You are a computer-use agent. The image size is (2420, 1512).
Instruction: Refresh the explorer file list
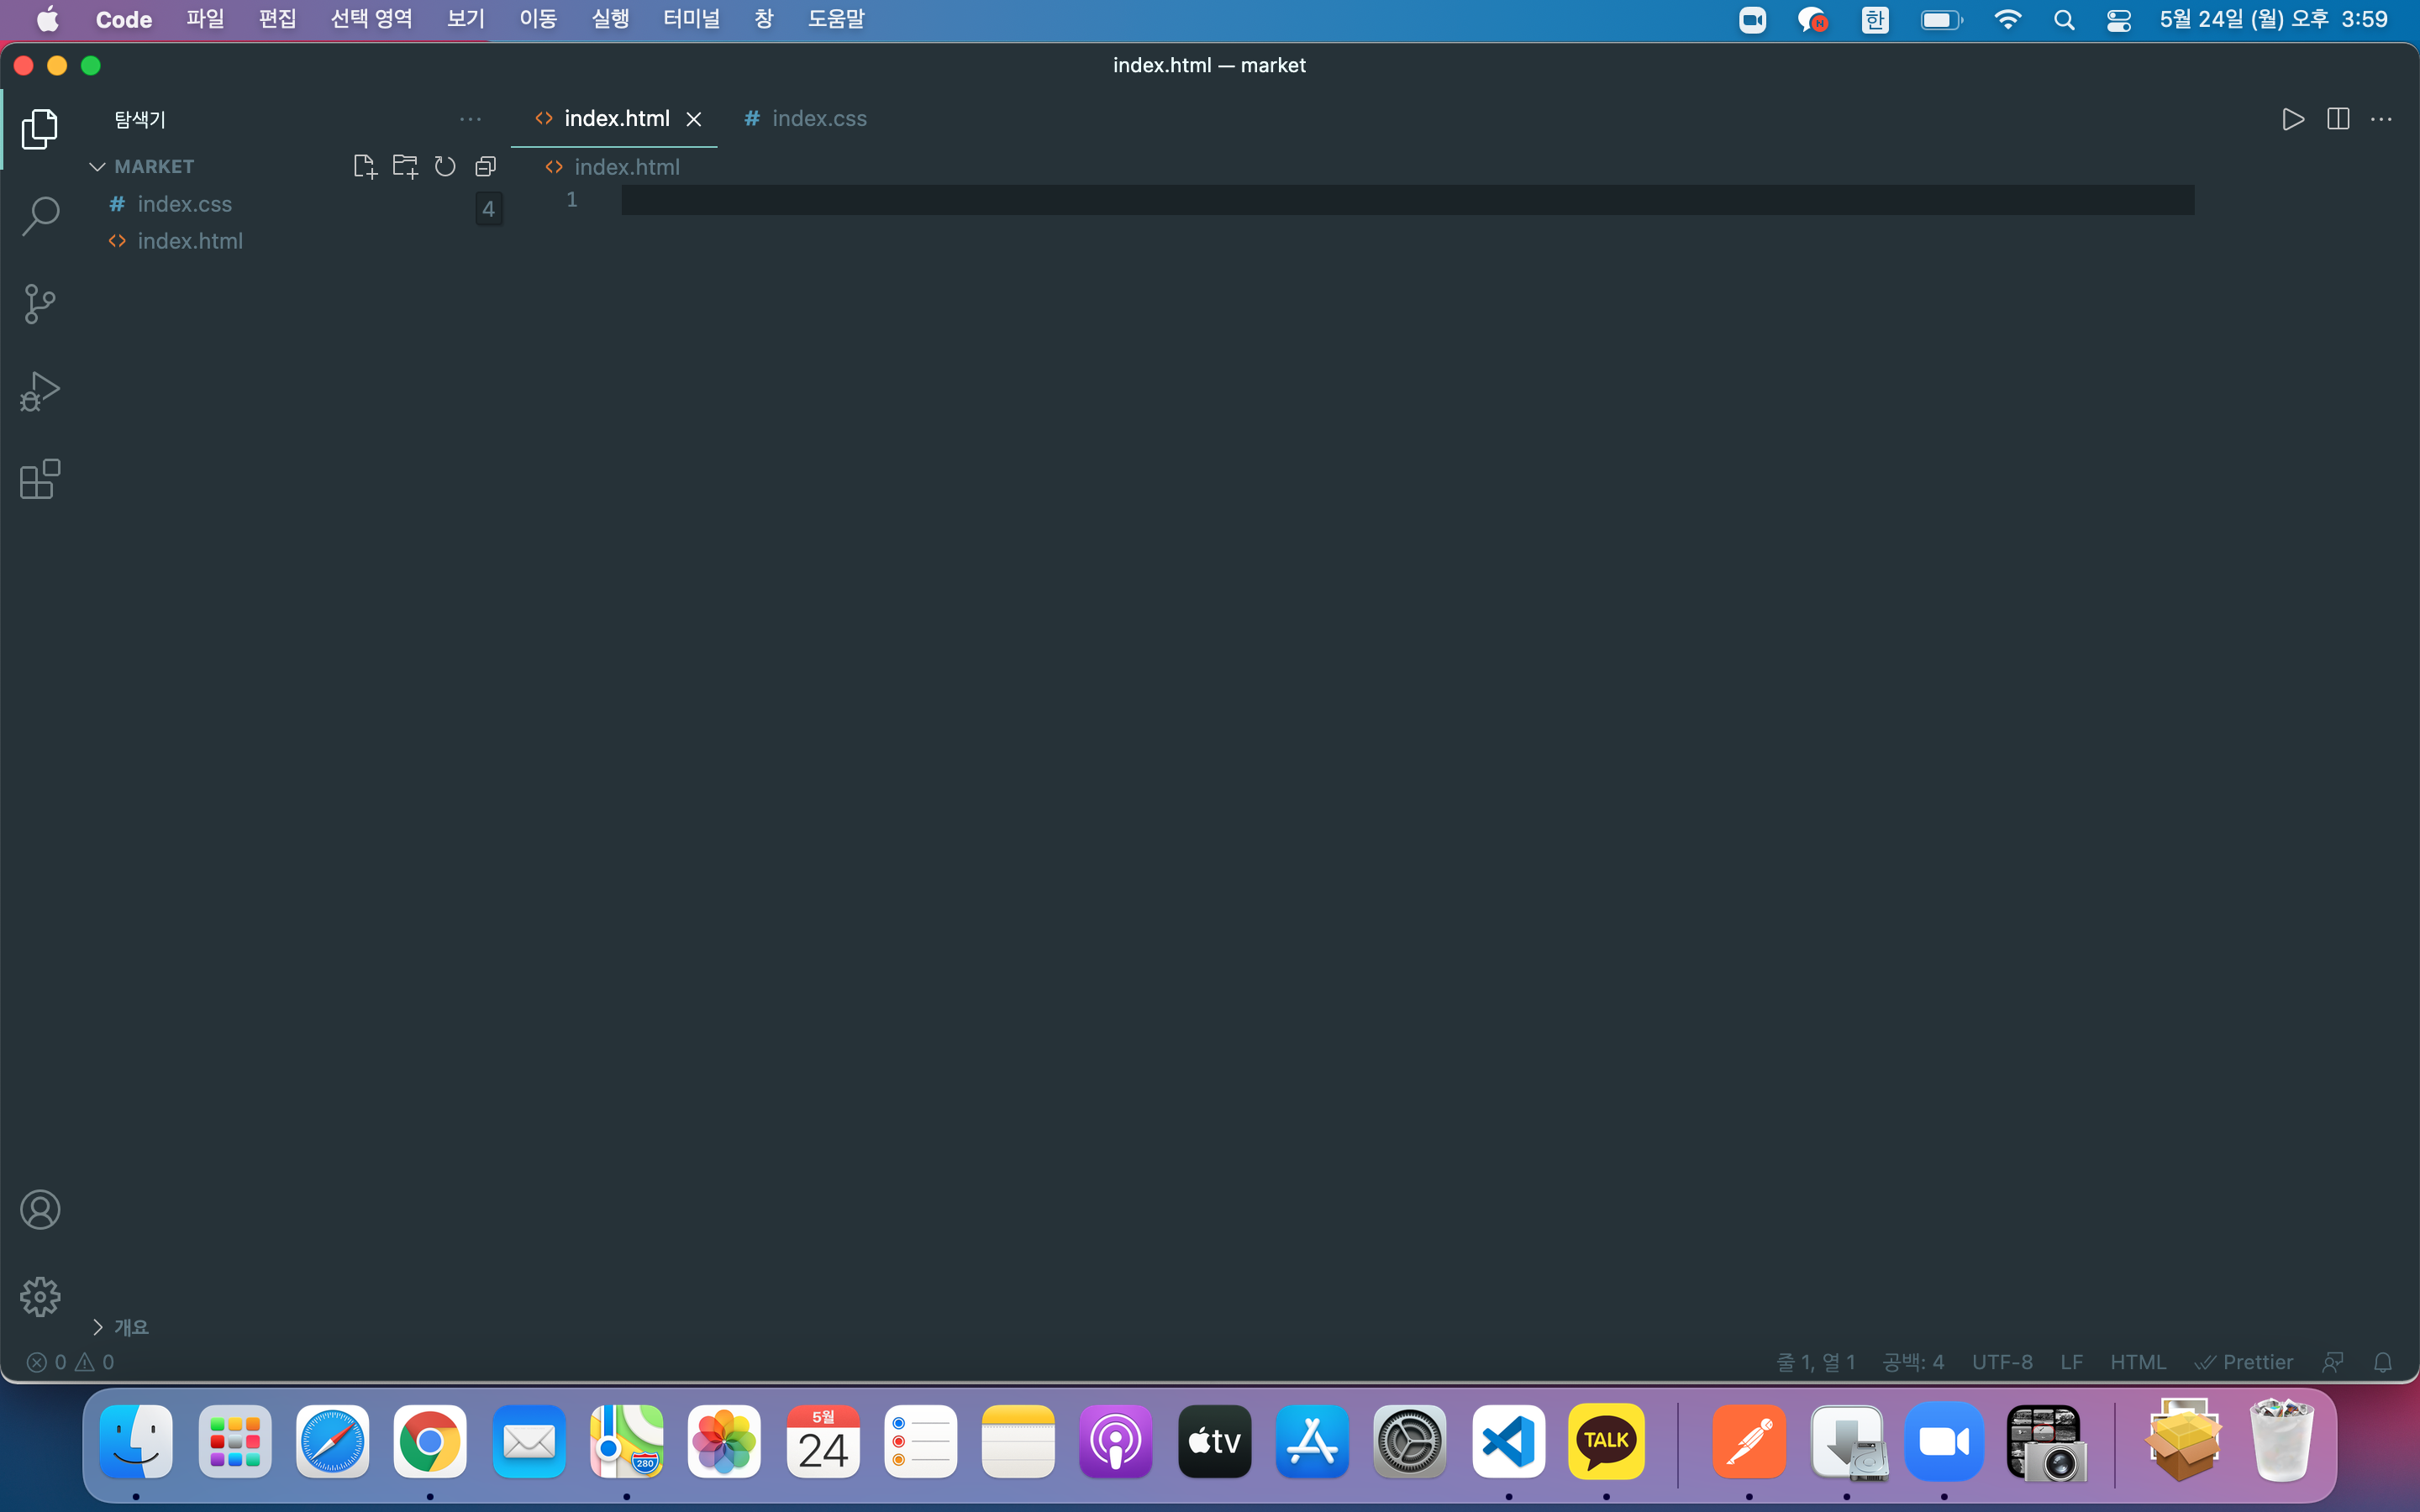[x=445, y=166]
